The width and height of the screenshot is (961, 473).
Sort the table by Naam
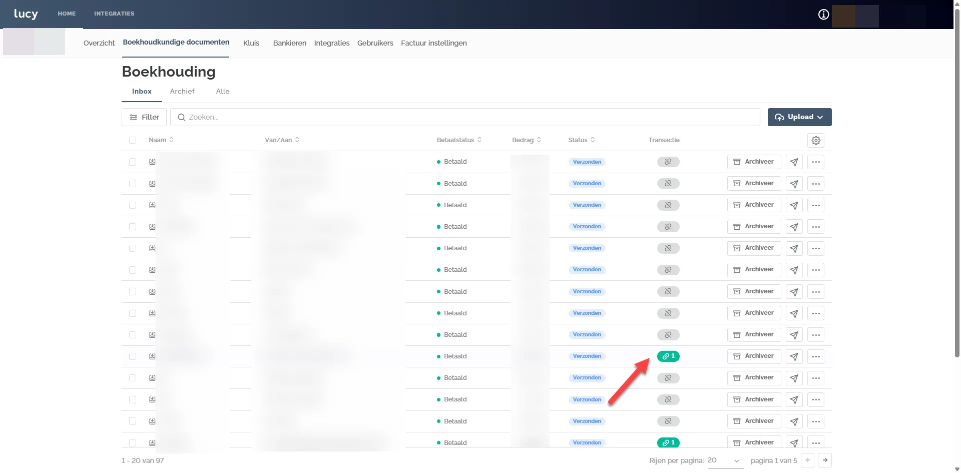tap(161, 140)
